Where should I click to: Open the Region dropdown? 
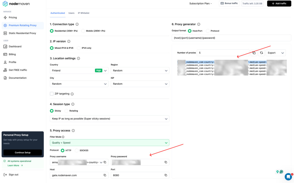[x=140, y=71]
